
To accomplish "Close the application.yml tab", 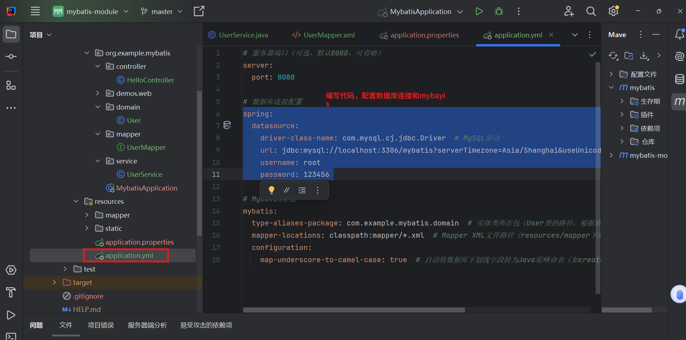I will pos(551,35).
